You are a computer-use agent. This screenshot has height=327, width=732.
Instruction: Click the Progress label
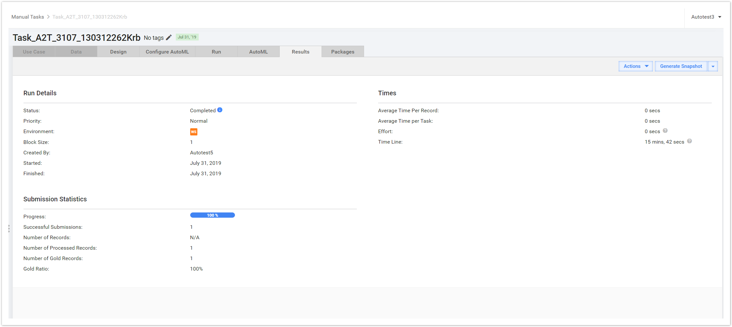pyautogui.click(x=35, y=217)
